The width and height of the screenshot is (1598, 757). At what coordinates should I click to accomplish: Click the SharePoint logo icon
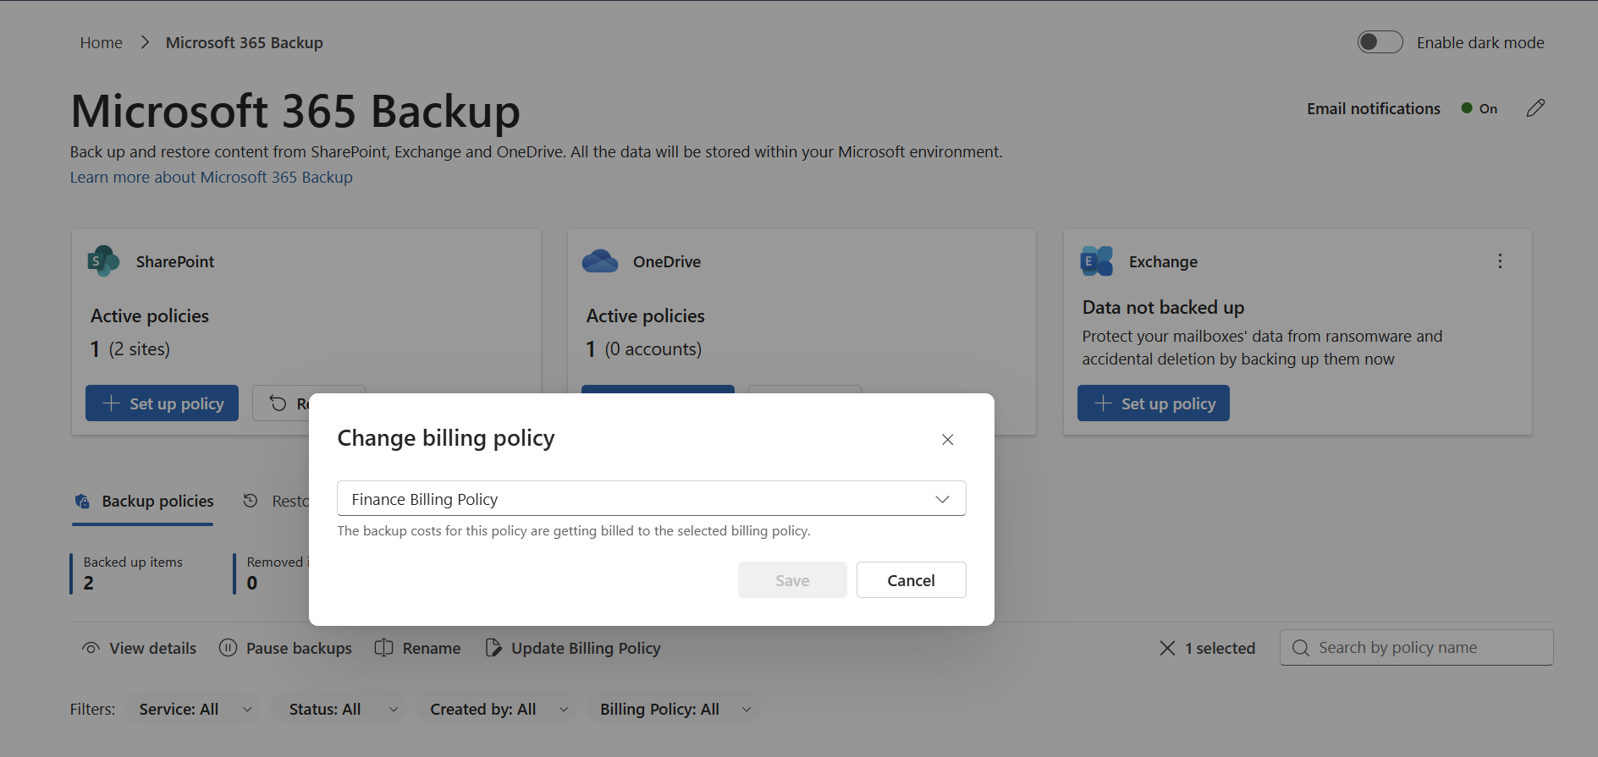click(x=103, y=261)
